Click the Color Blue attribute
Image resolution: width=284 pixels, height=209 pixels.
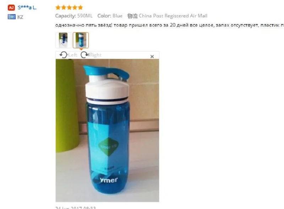tap(110, 16)
